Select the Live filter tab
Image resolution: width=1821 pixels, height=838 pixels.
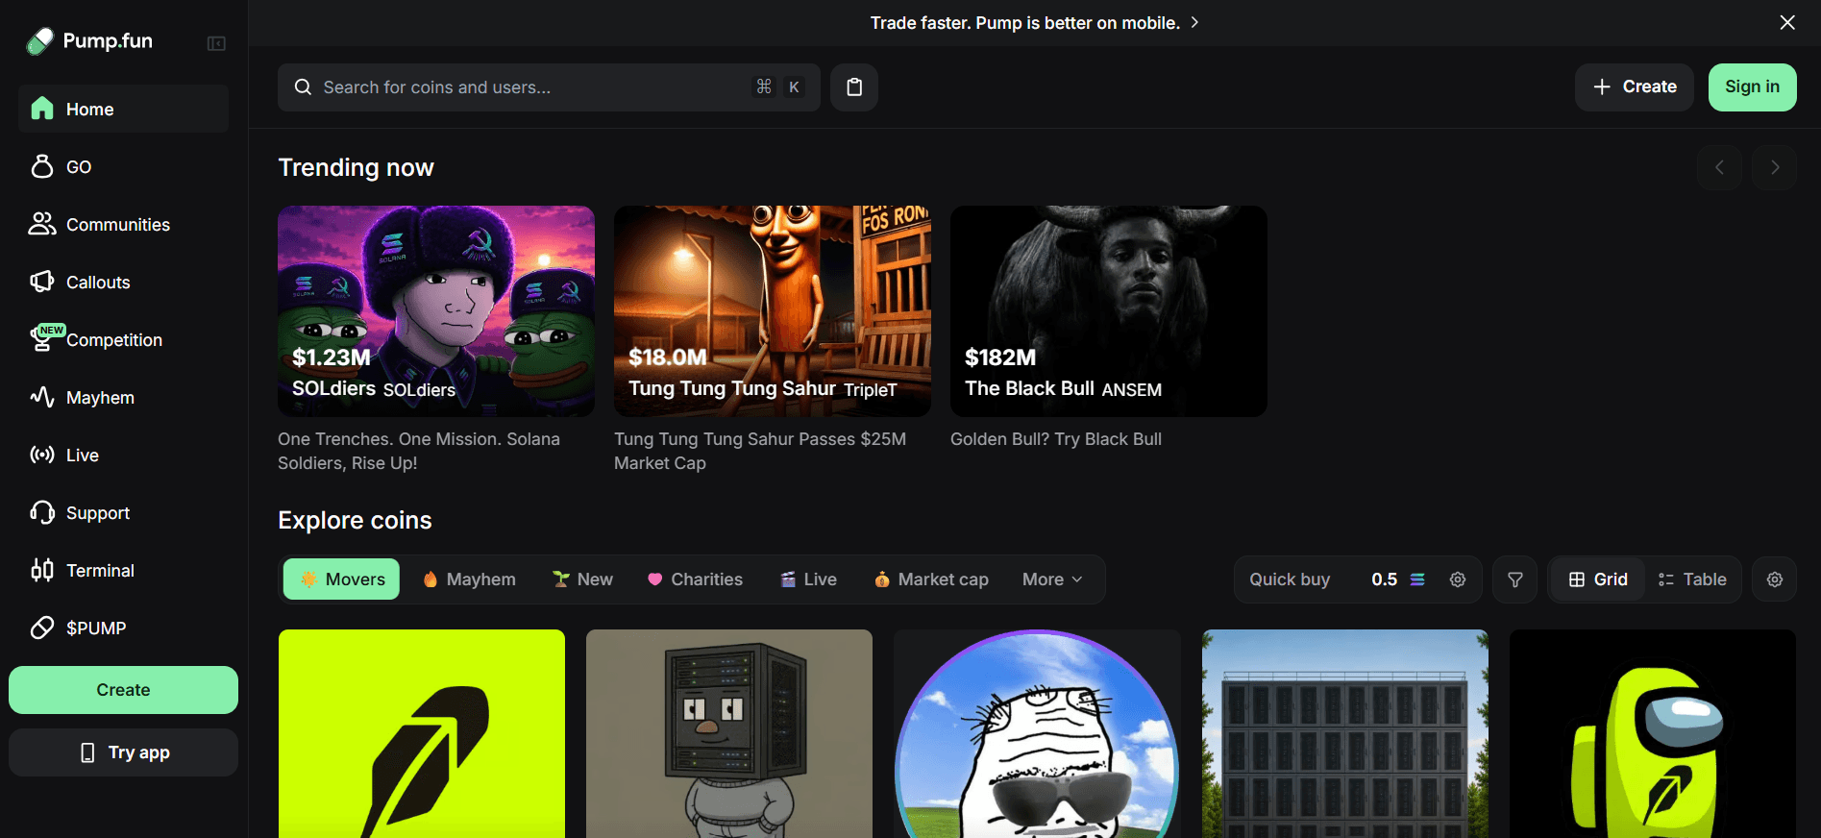808,579
